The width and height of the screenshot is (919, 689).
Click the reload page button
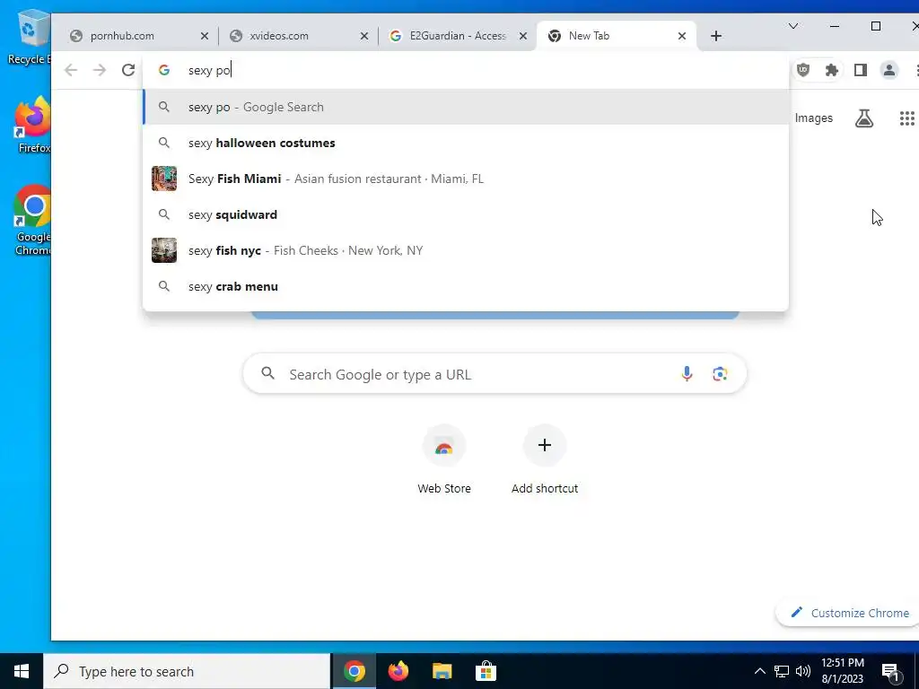tap(127, 70)
